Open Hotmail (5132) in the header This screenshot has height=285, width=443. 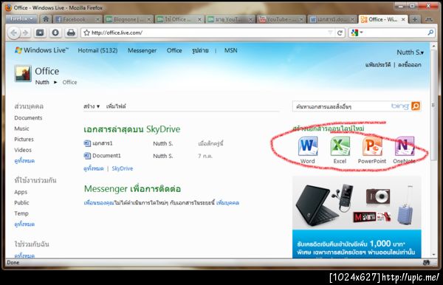point(97,50)
